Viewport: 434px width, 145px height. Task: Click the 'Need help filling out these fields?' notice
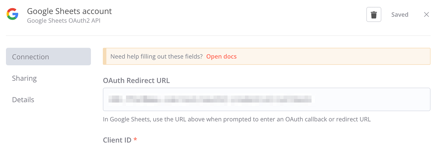pos(156,56)
